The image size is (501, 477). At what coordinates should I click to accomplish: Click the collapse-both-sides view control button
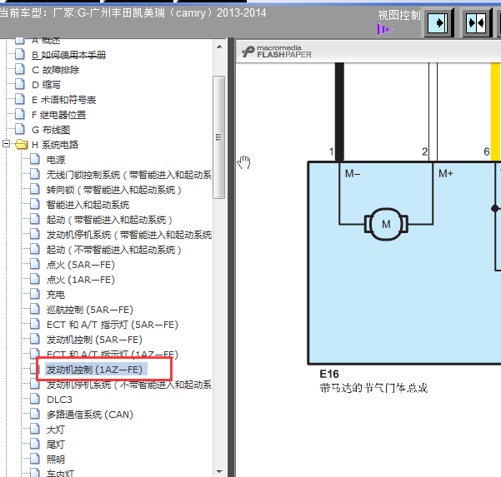coord(476,23)
